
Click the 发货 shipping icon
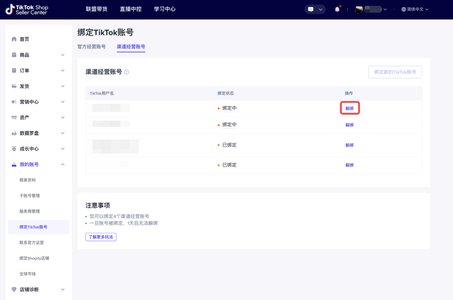point(13,86)
